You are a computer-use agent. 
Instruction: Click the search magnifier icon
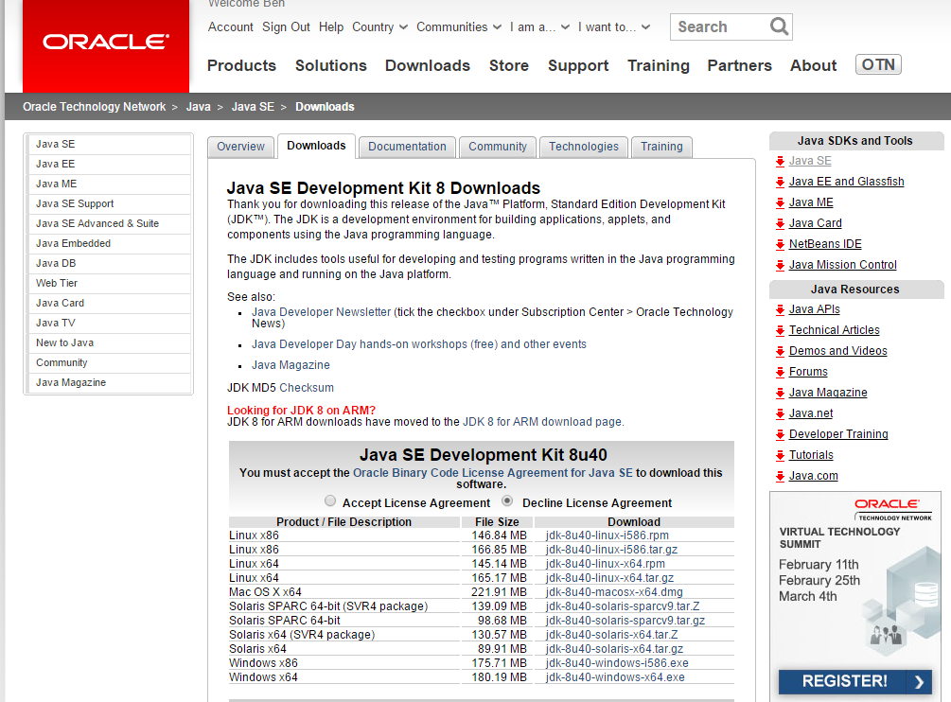click(x=779, y=26)
